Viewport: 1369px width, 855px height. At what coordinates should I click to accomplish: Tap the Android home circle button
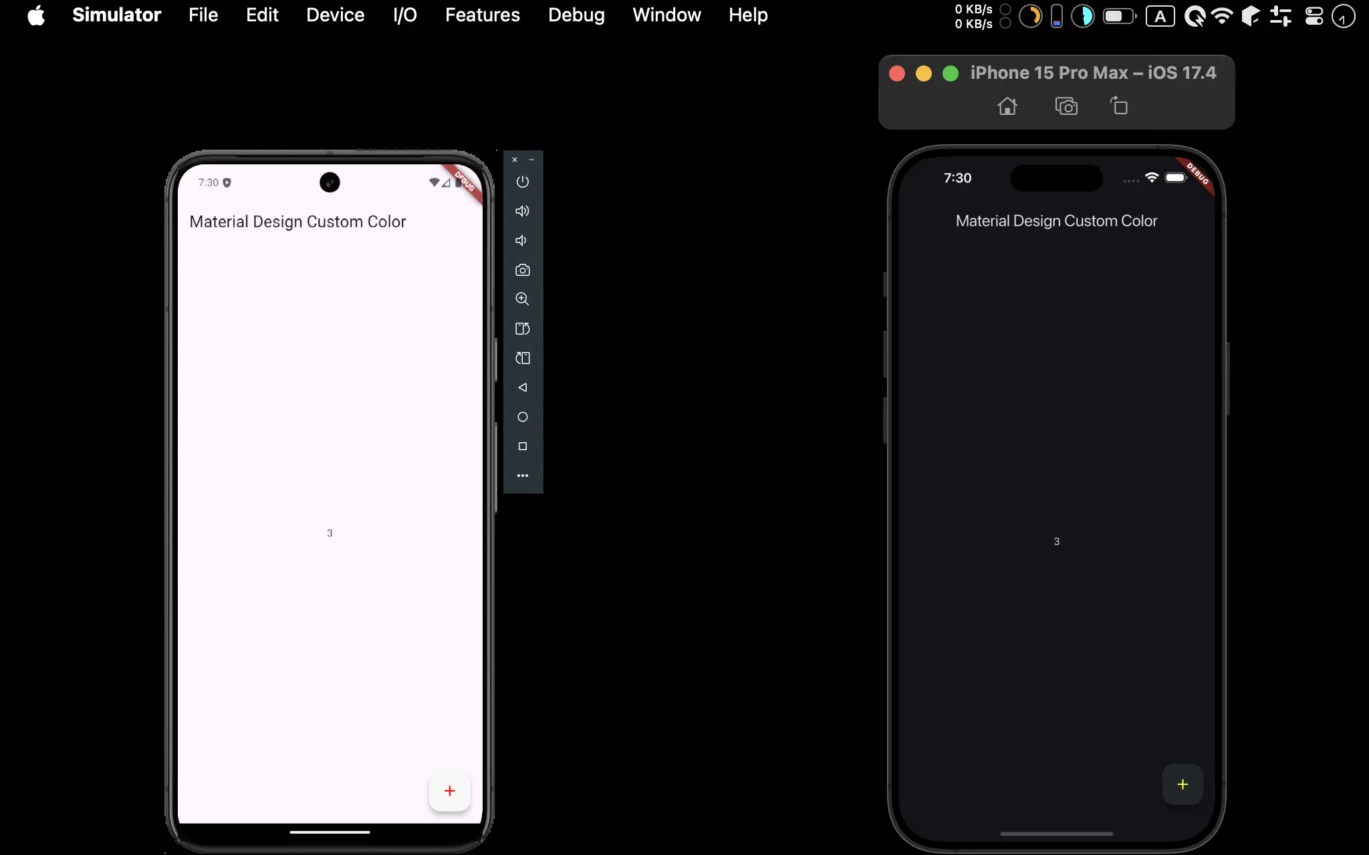tap(523, 417)
